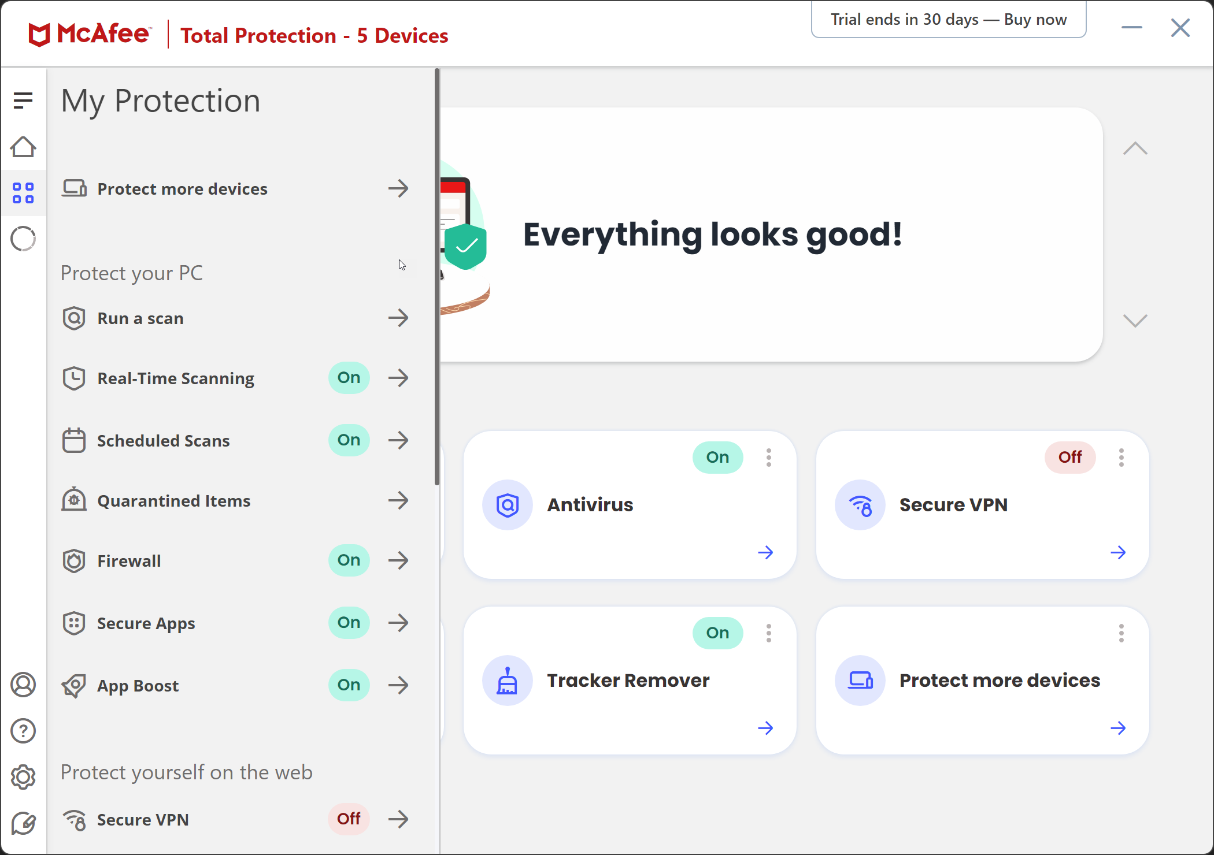Open the feedback pencil icon

(23, 823)
